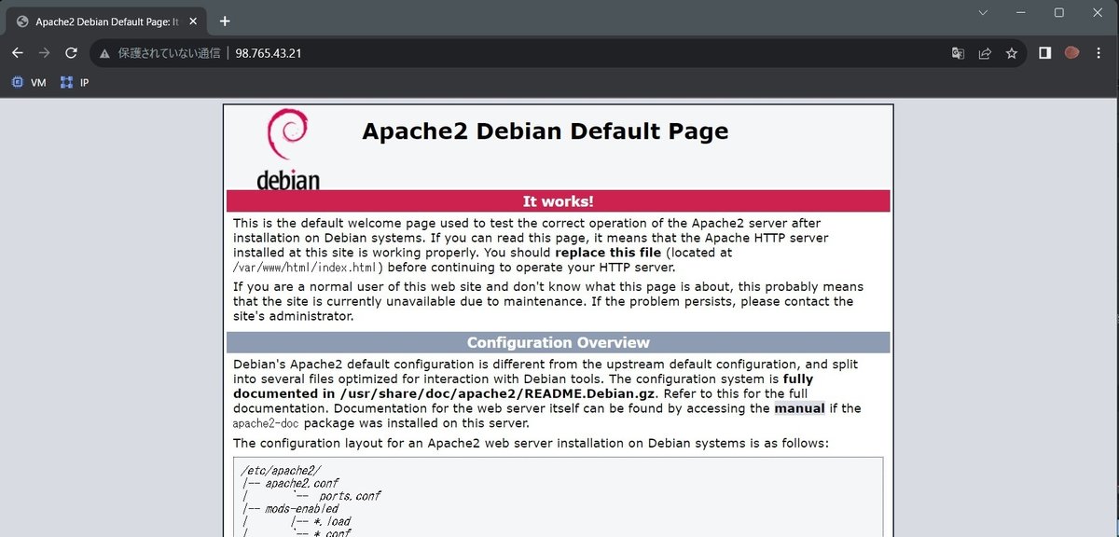1119x537 pixels.
Task: Click the 'Configuration Overview' section heading
Action: 558,342
